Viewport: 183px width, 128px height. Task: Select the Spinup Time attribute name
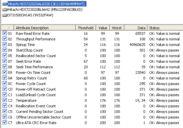(x=25, y=45)
